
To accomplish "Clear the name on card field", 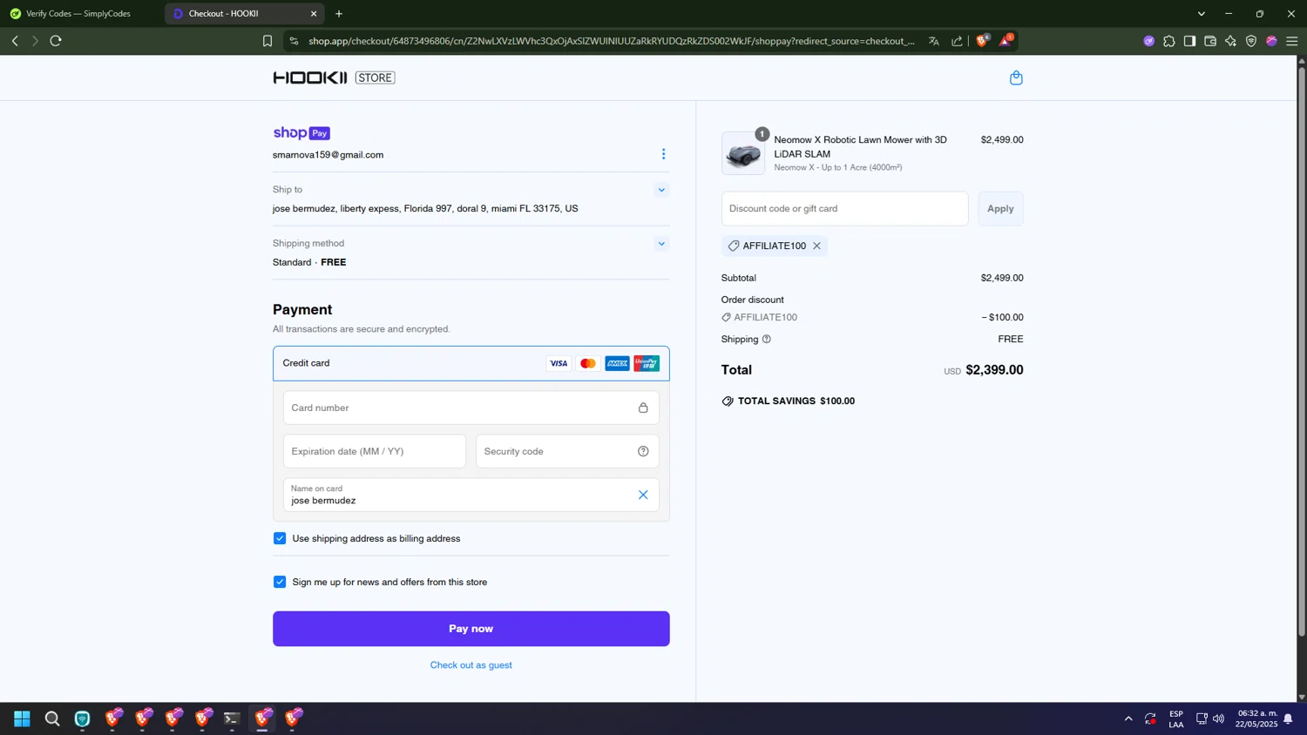I will 643,495.
